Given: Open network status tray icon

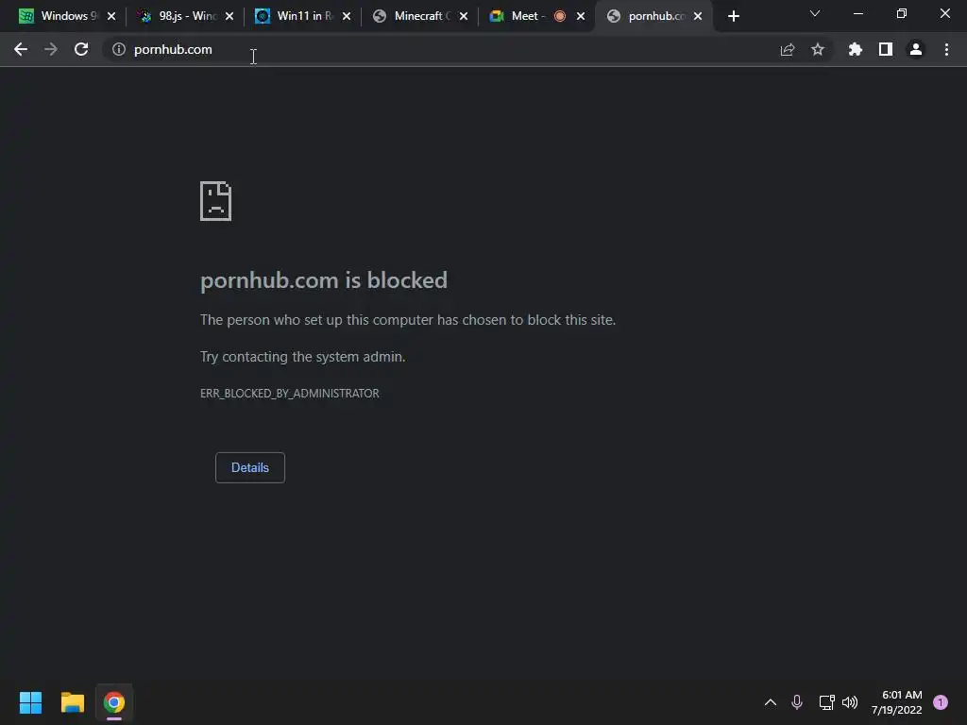Looking at the screenshot, I should [827, 702].
